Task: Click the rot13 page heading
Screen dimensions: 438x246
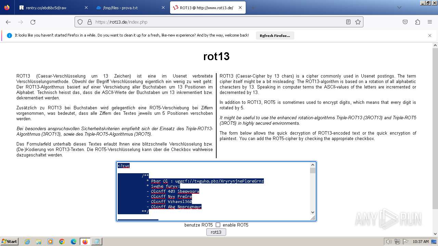Action: (216, 56)
